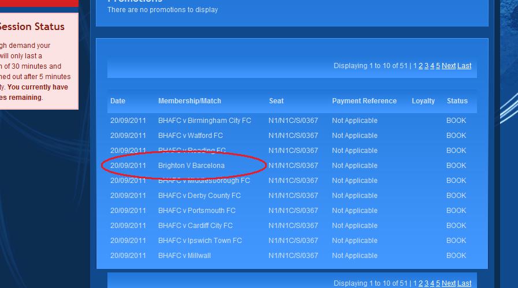The height and width of the screenshot is (288, 518).
Task: Click Not Applicable in Ipswich Town row
Action: click(x=355, y=241)
